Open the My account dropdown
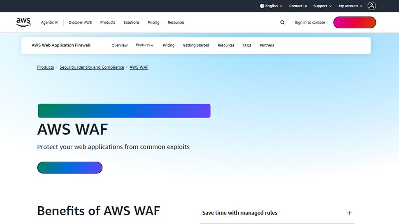 pos(350,6)
